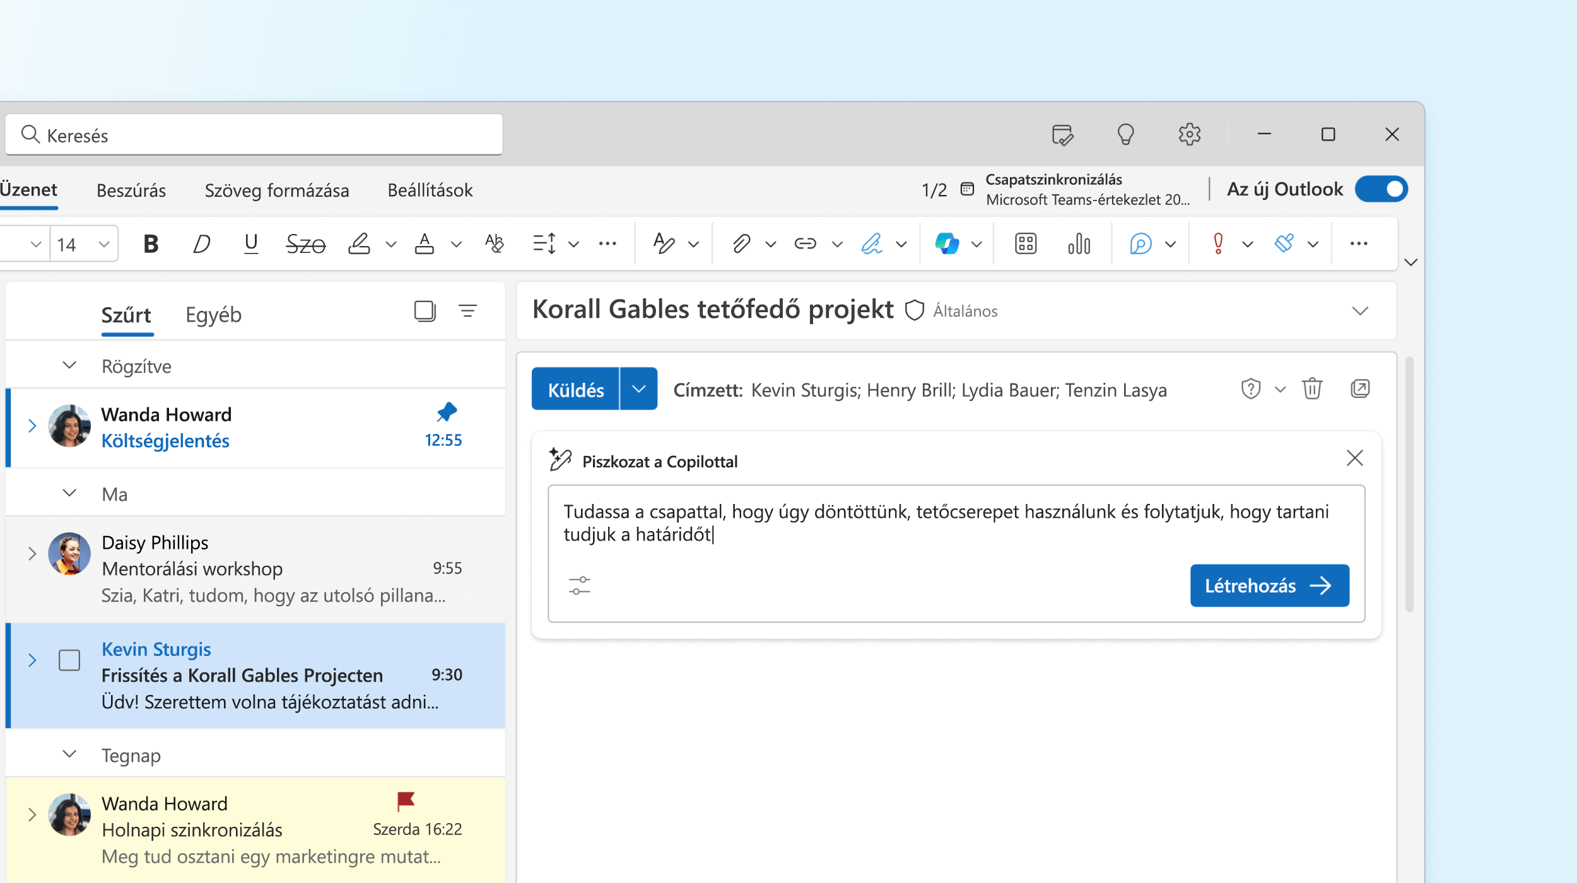Set high importance exclamation icon
1577x883 pixels.
(1219, 243)
